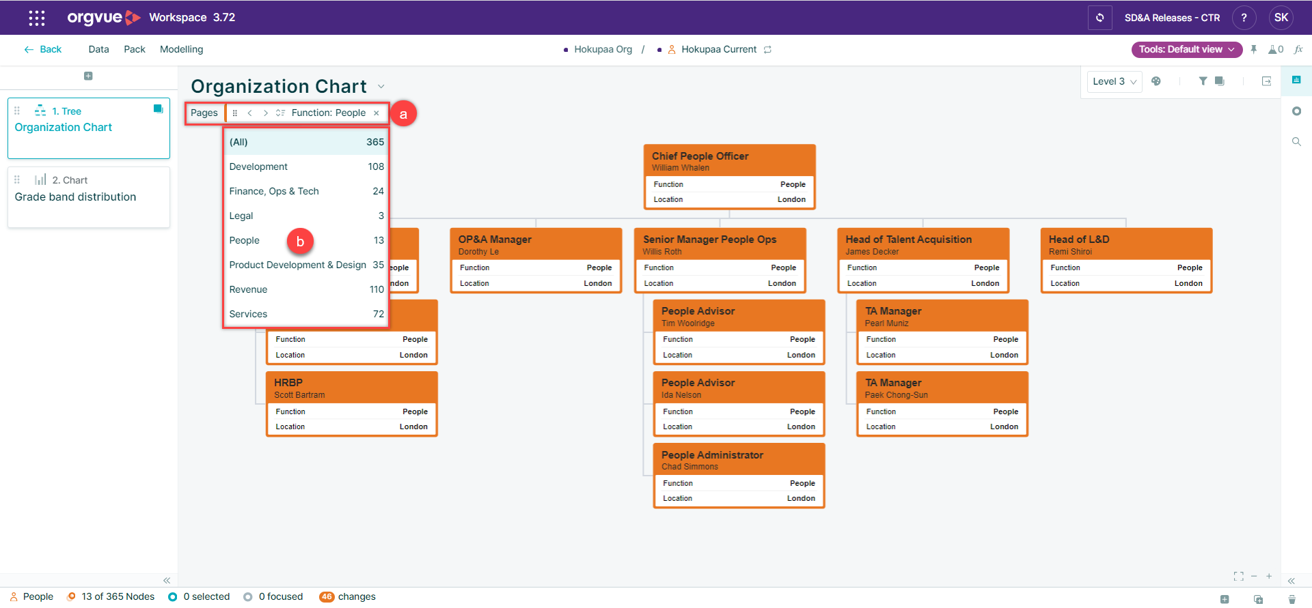Click the page list icon before Function: People
This screenshot has width=1312, height=608.
(x=280, y=113)
